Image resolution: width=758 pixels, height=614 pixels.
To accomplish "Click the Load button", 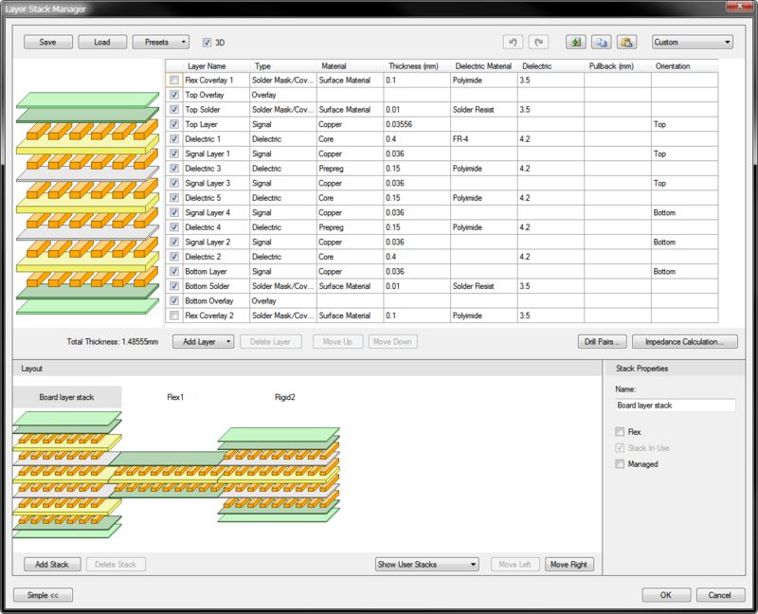I will [102, 42].
